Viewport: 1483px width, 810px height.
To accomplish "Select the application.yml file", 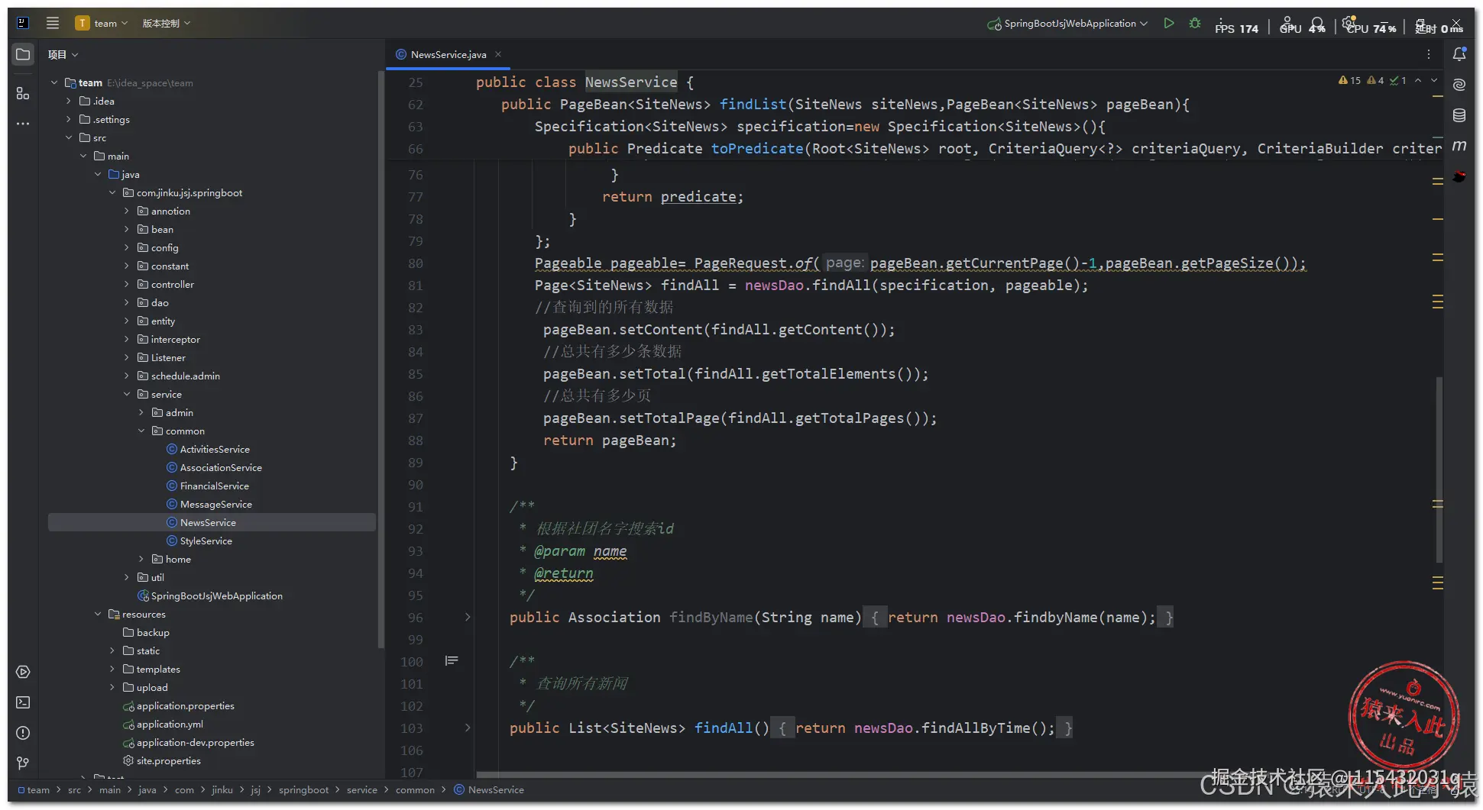I will [x=170, y=724].
